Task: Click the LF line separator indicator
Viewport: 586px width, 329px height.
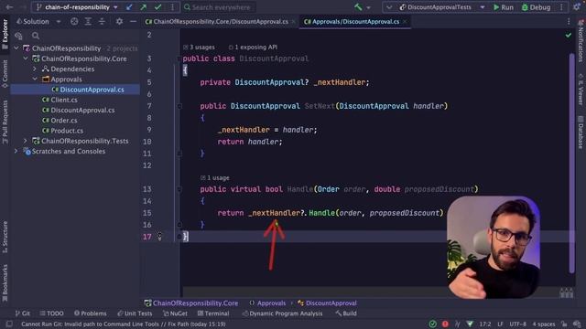Action: click(500, 324)
